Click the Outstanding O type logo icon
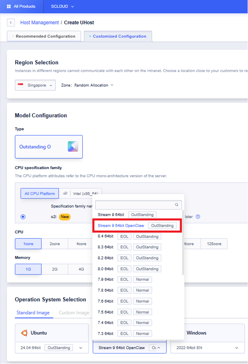 click(73, 147)
